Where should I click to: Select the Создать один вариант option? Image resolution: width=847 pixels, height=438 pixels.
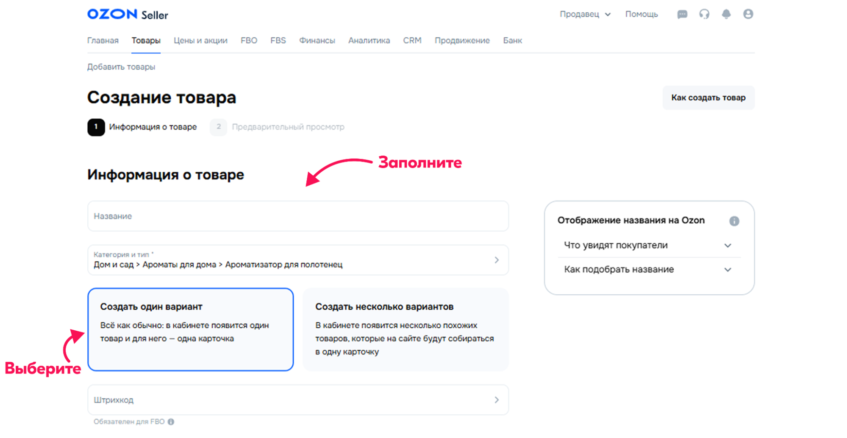pyautogui.click(x=190, y=329)
